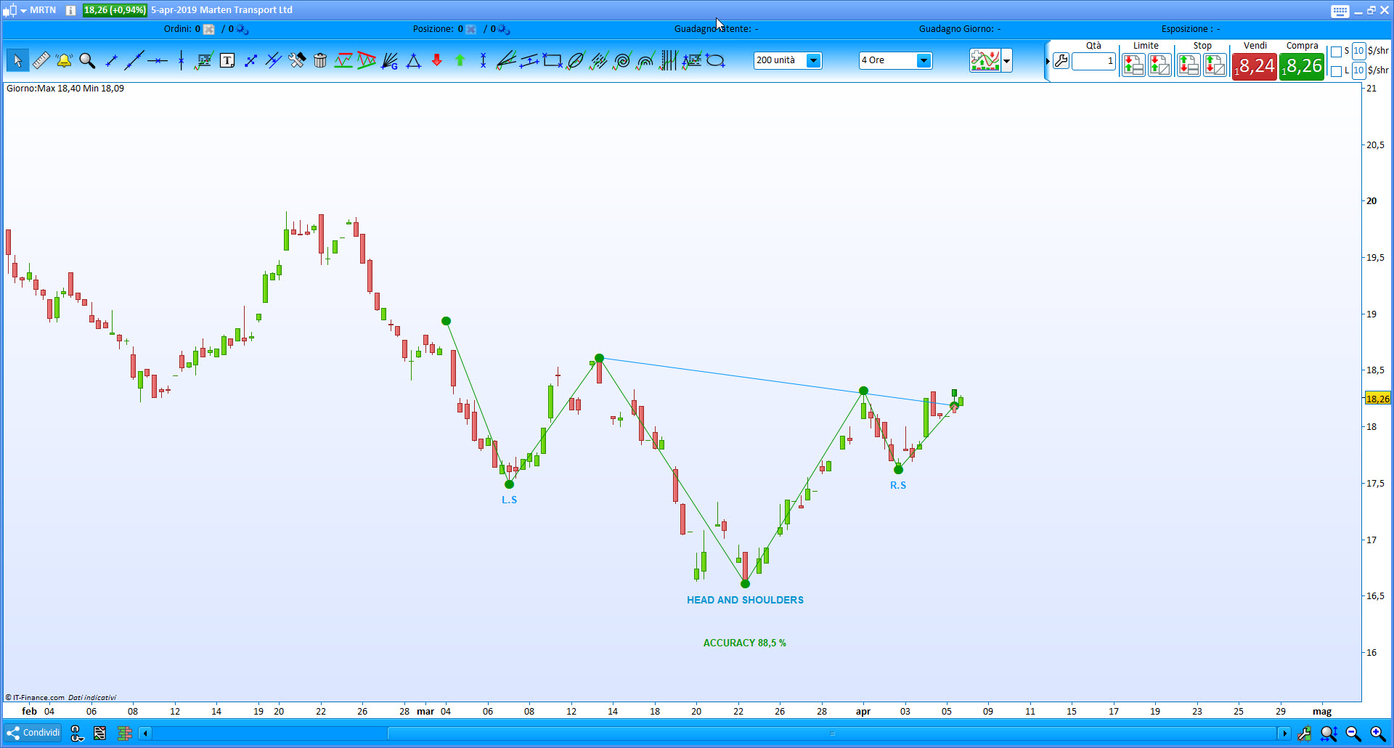The height and width of the screenshot is (748, 1394).
Task: Select the ruler measurement tool
Action: click(x=41, y=60)
